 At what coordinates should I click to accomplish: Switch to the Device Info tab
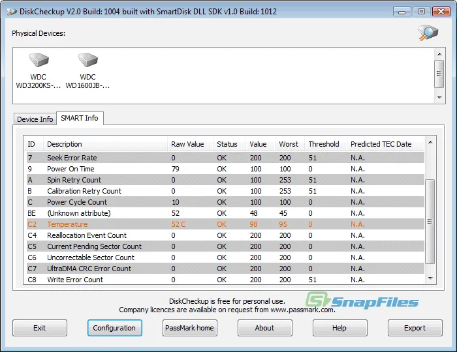[x=35, y=119]
